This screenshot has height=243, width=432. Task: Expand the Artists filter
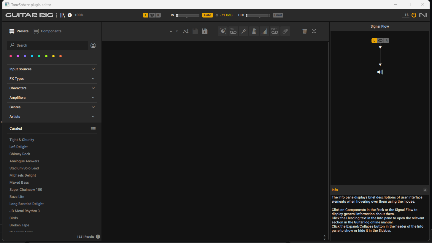pos(52,117)
